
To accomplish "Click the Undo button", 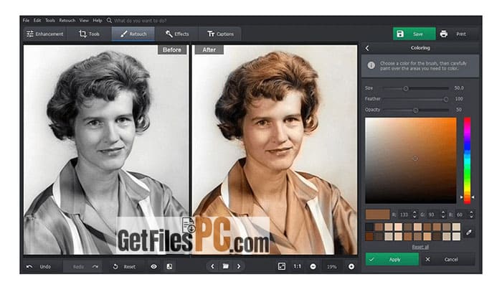I will pos(39,267).
